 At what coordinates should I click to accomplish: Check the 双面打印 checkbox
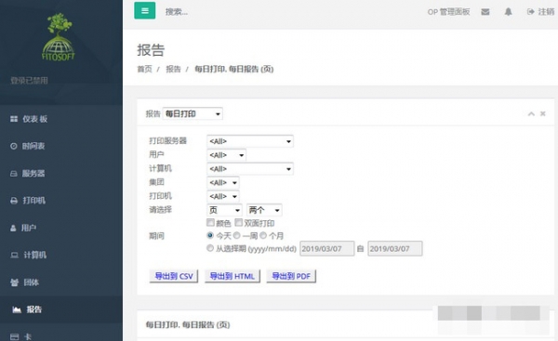[x=238, y=223]
